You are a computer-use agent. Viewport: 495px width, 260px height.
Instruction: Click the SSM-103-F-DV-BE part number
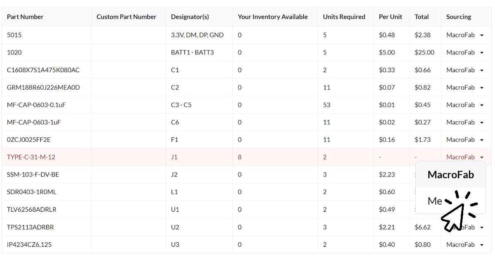[33, 175]
